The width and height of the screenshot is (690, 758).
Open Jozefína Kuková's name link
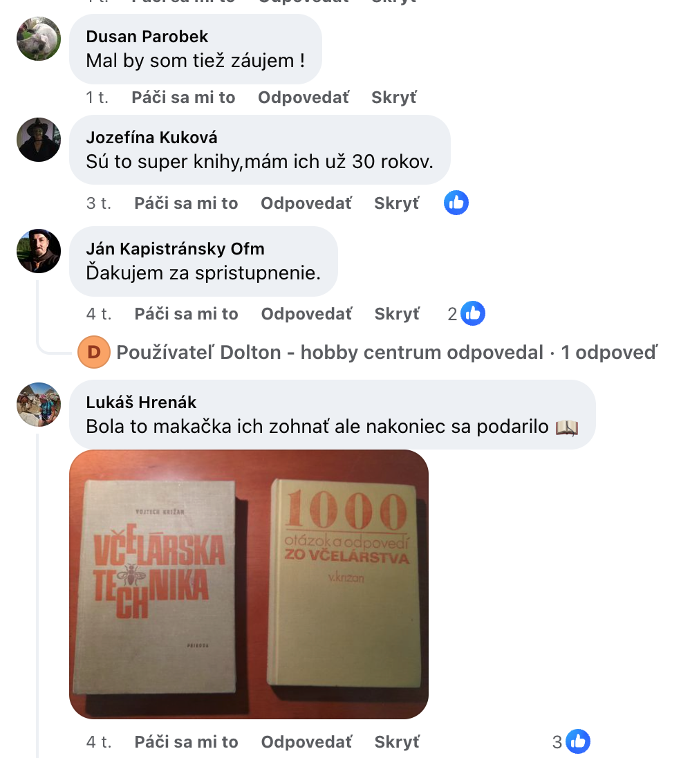151,138
